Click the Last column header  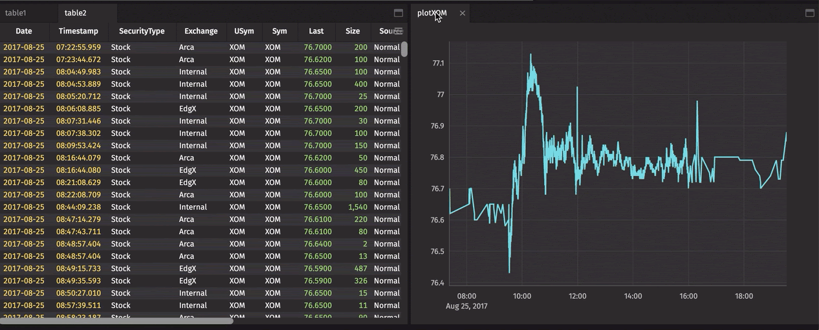[316, 31]
